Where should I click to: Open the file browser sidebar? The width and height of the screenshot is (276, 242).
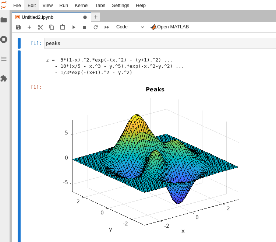(4, 20)
